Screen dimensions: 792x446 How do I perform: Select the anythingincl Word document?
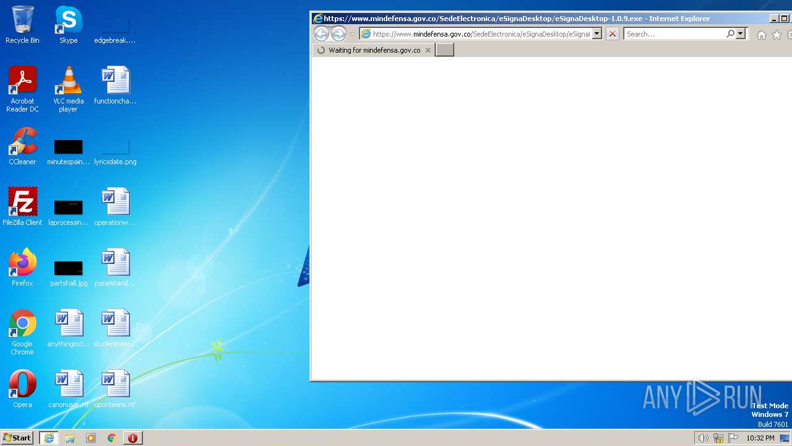pos(68,328)
